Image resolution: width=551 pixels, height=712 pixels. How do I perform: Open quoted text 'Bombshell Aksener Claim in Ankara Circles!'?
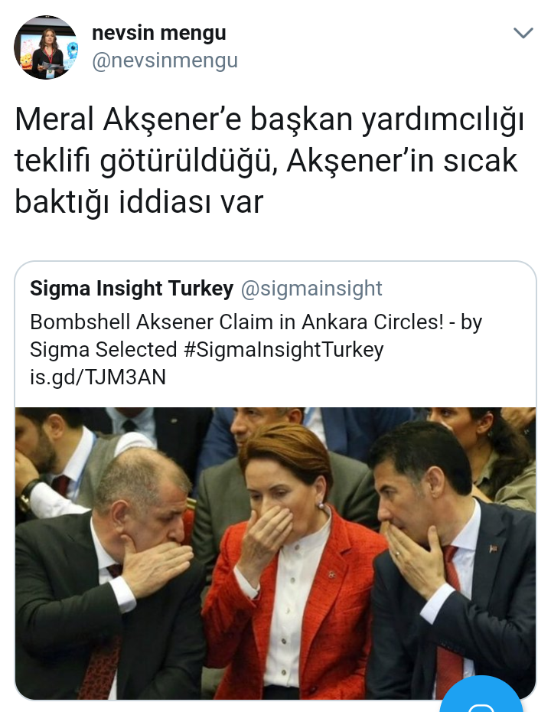pyautogui.click(x=236, y=322)
